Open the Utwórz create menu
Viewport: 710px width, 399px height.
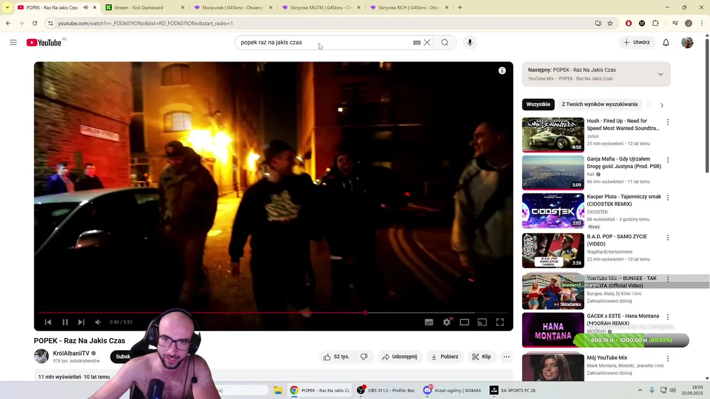pyautogui.click(x=636, y=43)
